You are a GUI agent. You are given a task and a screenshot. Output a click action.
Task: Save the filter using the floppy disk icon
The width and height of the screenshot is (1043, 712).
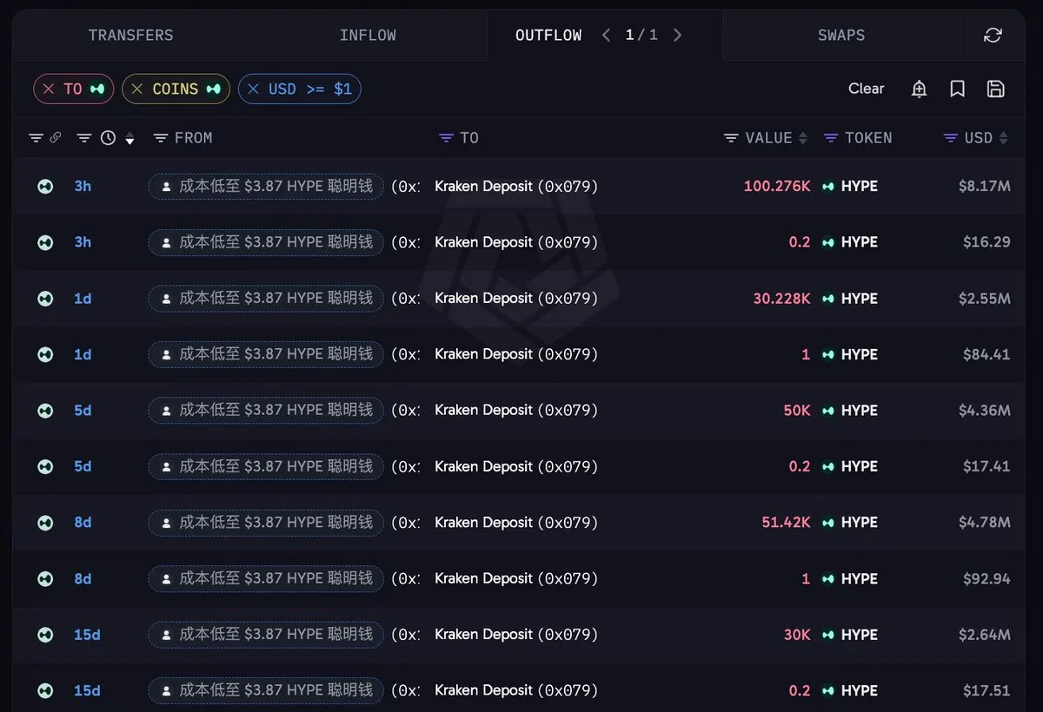[x=996, y=89]
